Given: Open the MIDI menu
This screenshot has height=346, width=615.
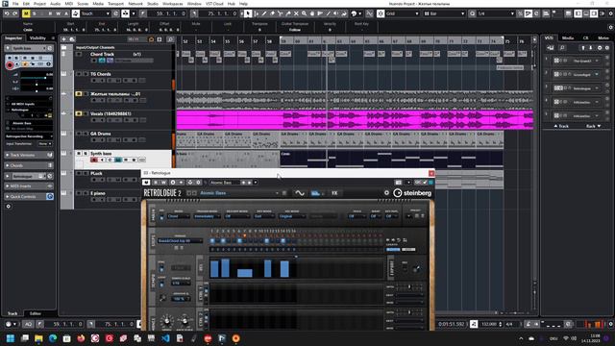Looking at the screenshot, I should pyautogui.click(x=68, y=4).
